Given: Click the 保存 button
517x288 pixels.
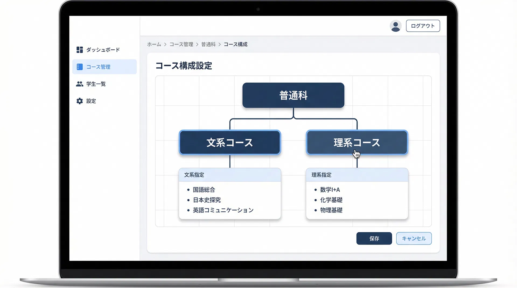Looking at the screenshot, I should (374, 238).
